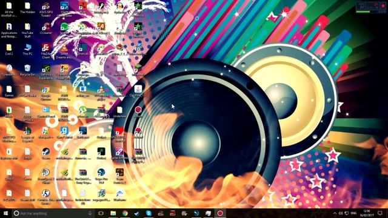The image size is (388, 218).
Task: Click the 'Ask me anything' search box
Action: (x=53, y=213)
